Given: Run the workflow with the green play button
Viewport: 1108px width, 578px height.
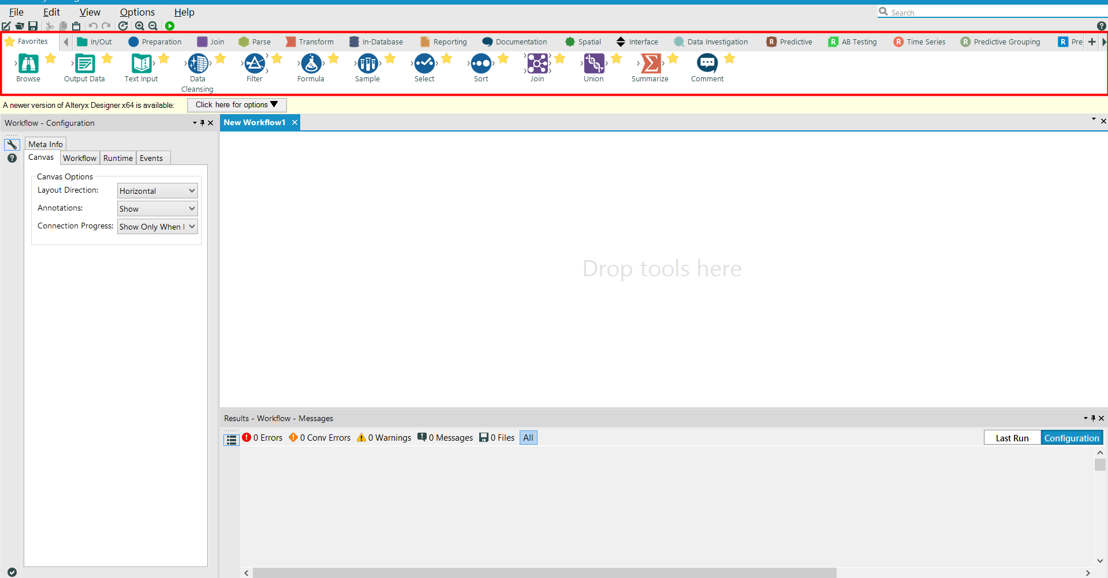Looking at the screenshot, I should (x=169, y=26).
